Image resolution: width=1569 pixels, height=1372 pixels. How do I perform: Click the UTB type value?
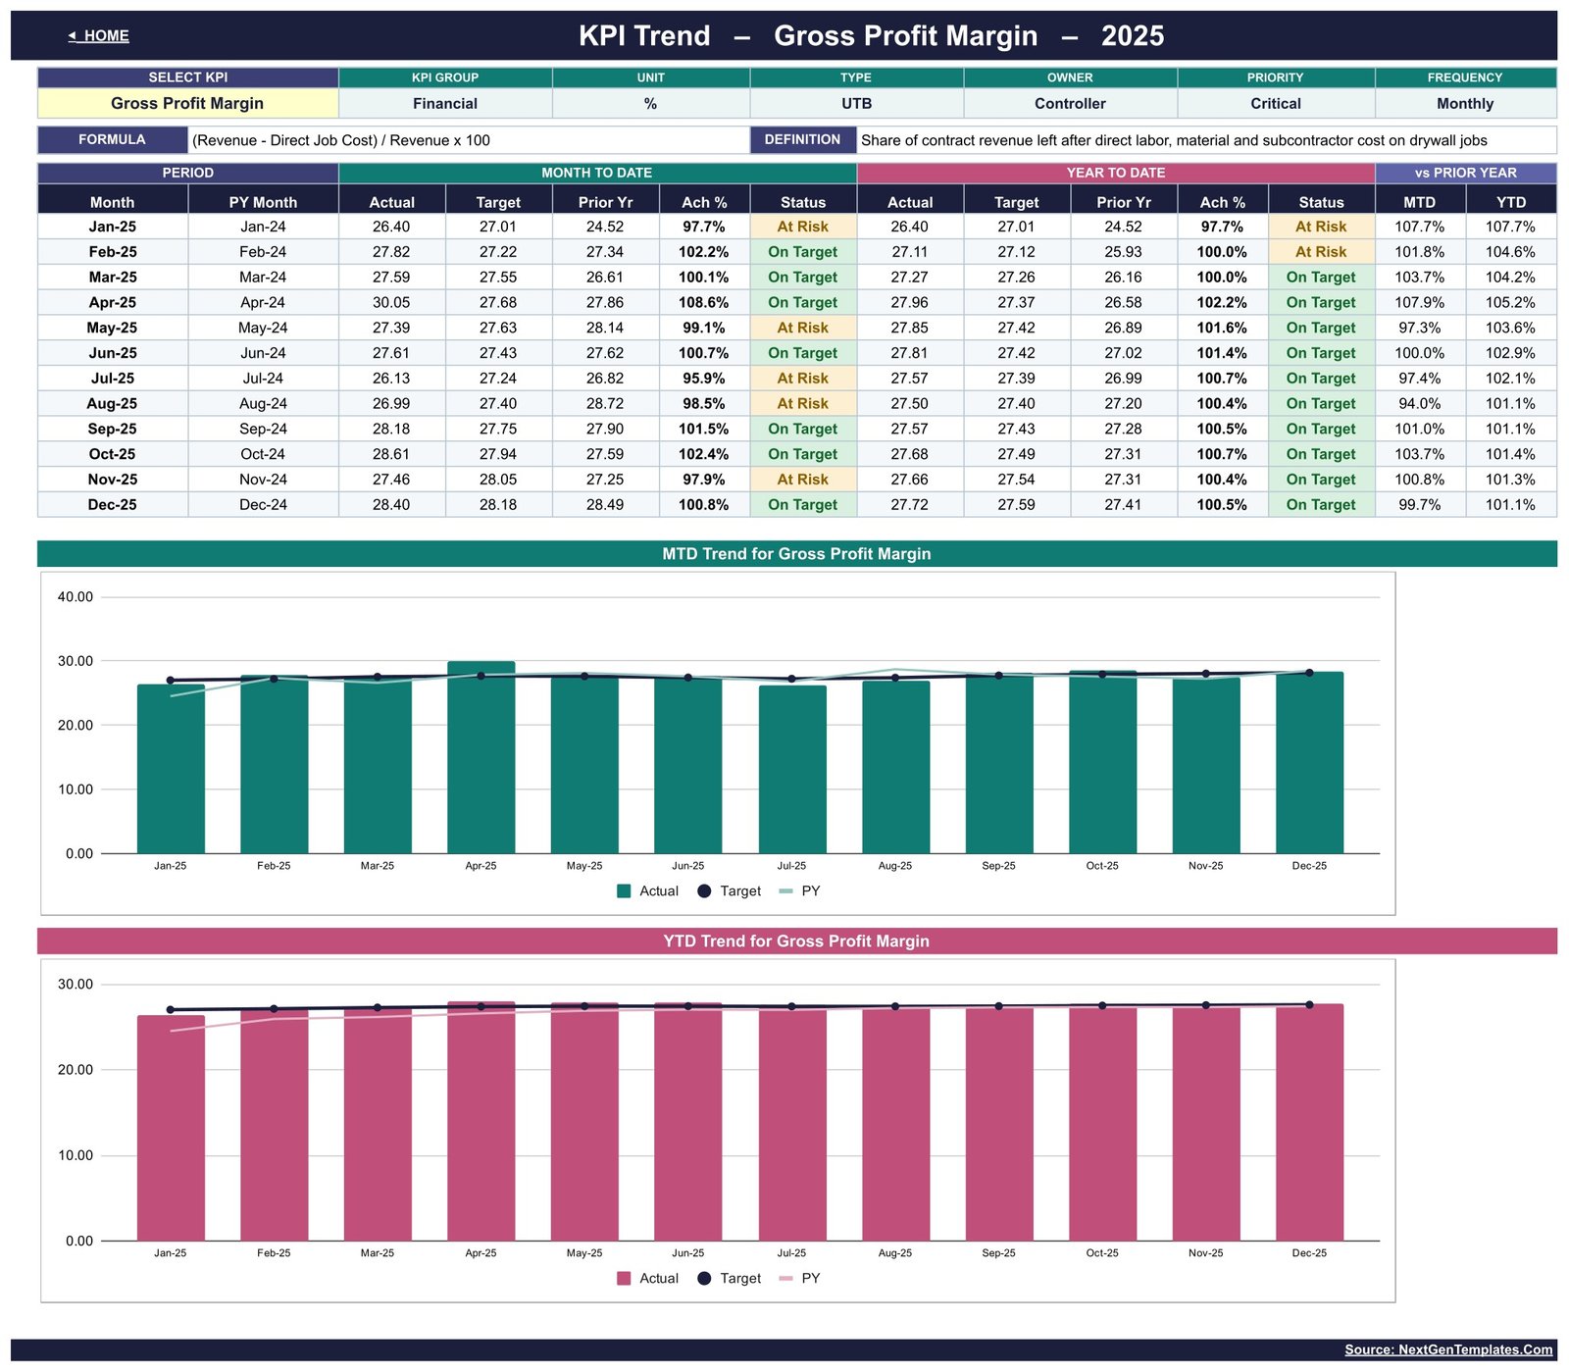click(x=856, y=103)
